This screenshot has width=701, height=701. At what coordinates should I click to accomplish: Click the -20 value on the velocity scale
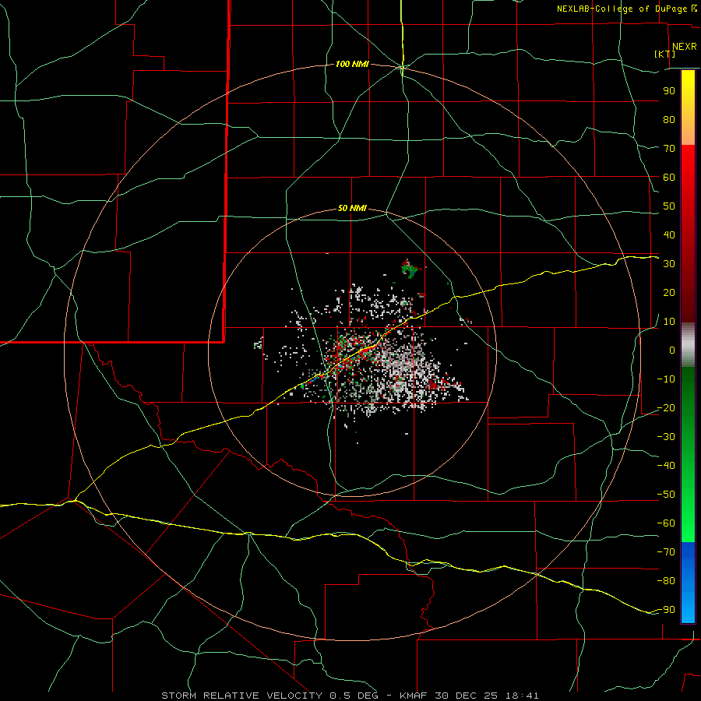click(666, 407)
